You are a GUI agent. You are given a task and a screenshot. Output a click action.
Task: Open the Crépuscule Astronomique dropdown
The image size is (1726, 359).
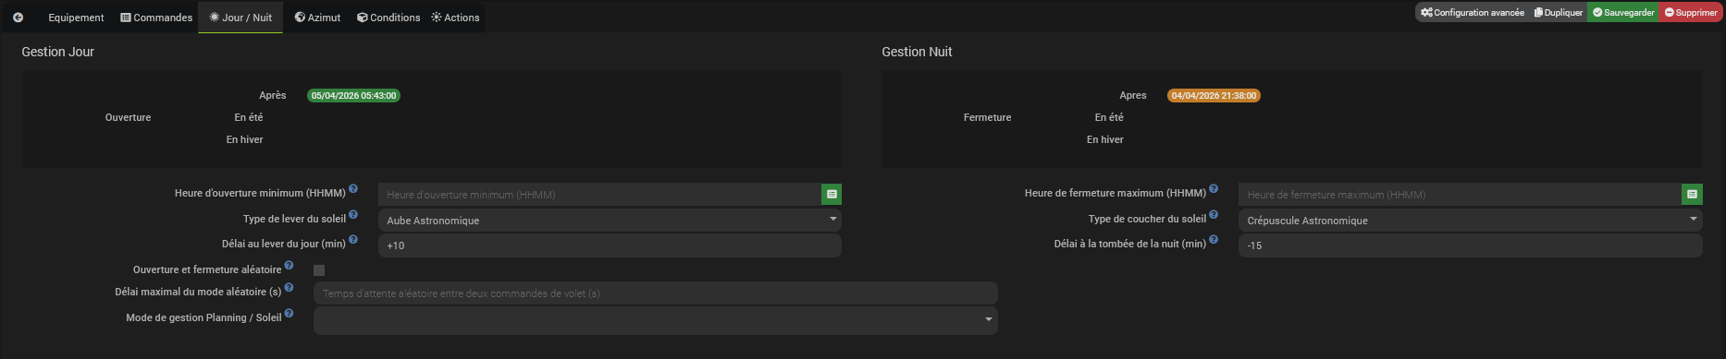click(1470, 220)
